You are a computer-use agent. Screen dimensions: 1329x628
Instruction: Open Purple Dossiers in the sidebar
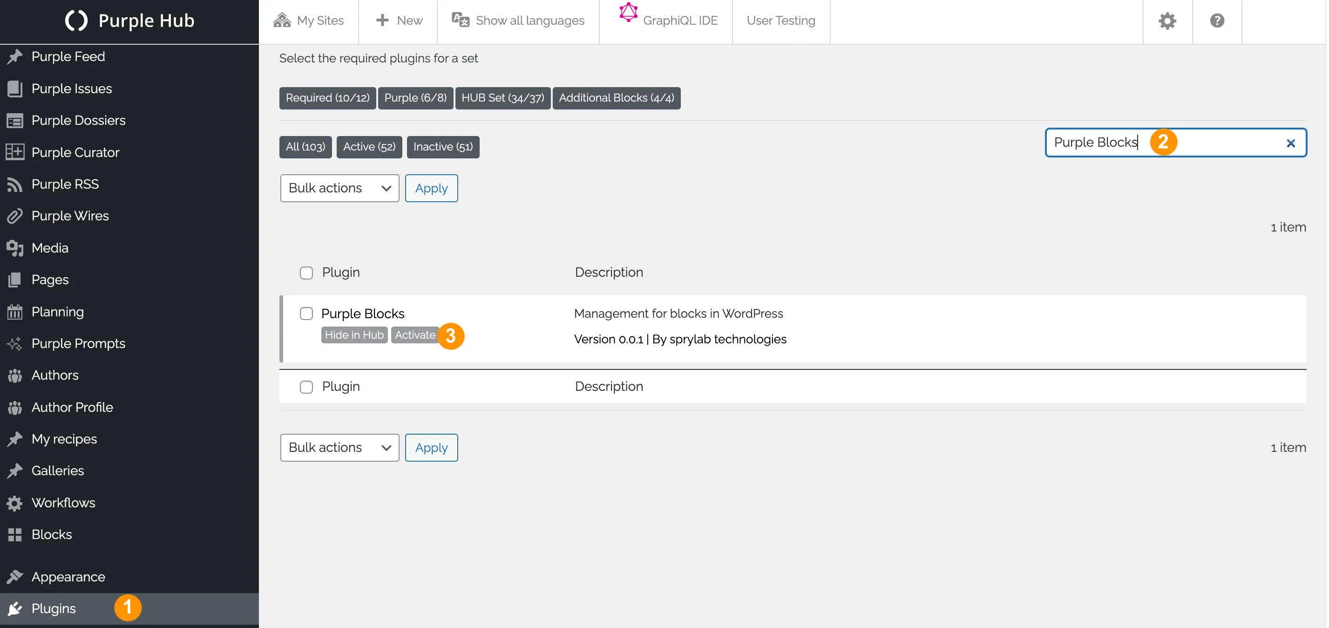click(78, 120)
